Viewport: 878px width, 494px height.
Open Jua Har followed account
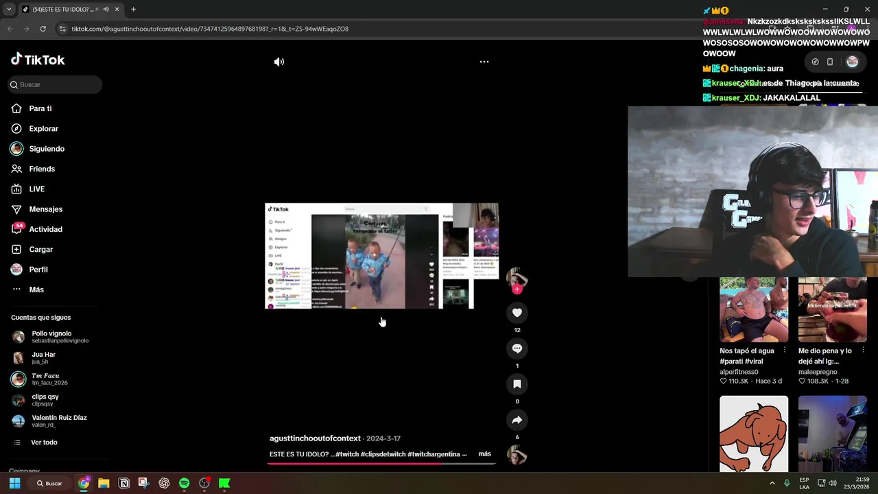pyautogui.click(x=43, y=357)
